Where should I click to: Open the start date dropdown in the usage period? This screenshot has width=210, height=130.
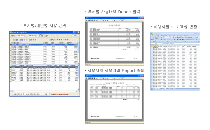click(25, 36)
